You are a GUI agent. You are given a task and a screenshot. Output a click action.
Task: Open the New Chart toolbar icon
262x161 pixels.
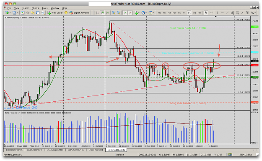pyautogui.click(x=7, y=13)
